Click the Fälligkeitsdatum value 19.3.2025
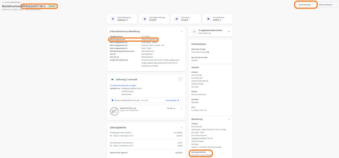The width and height of the screenshot is (339, 158). pyautogui.click(x=146, y=36)
